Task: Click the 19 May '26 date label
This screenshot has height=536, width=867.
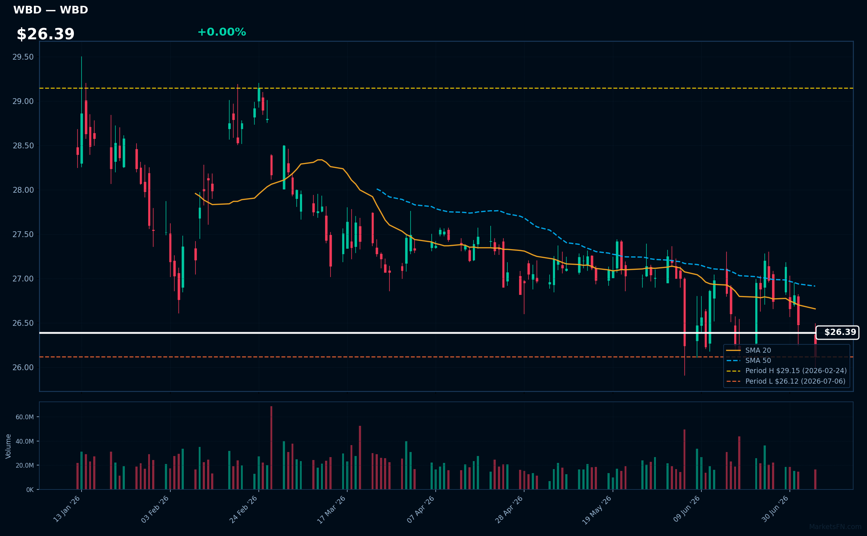Action: 597,509
